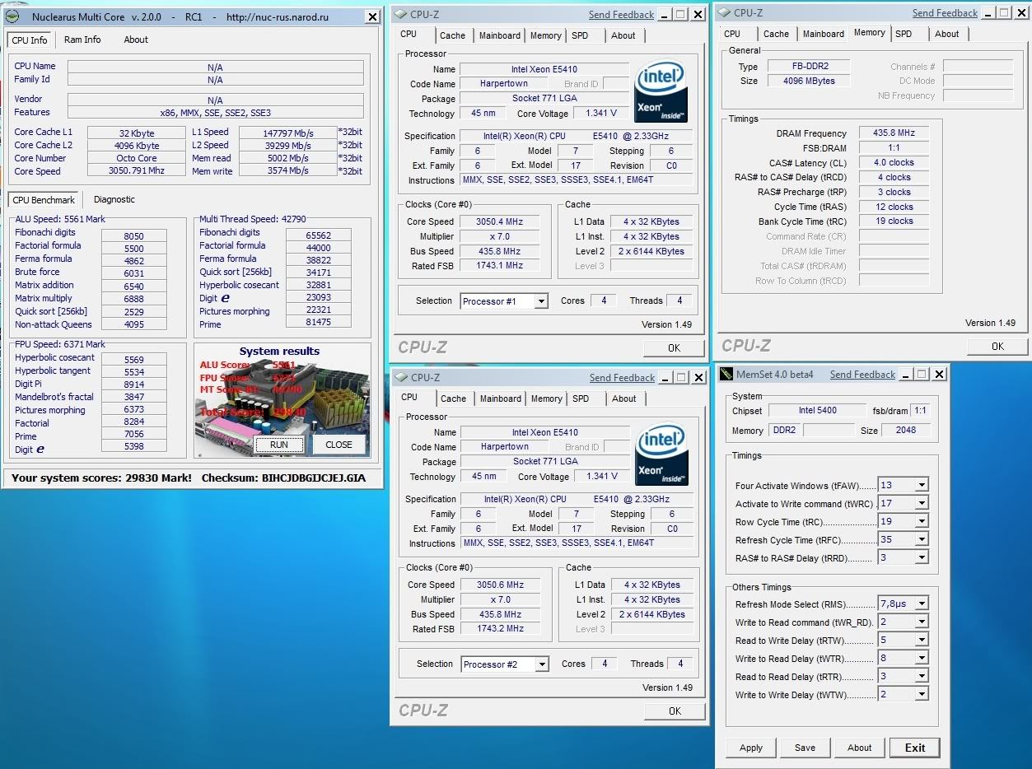This screenshot has width=1032, height=769.
Task: Click Send Feedback in CPU-Z Memory window
Action: 945,13
